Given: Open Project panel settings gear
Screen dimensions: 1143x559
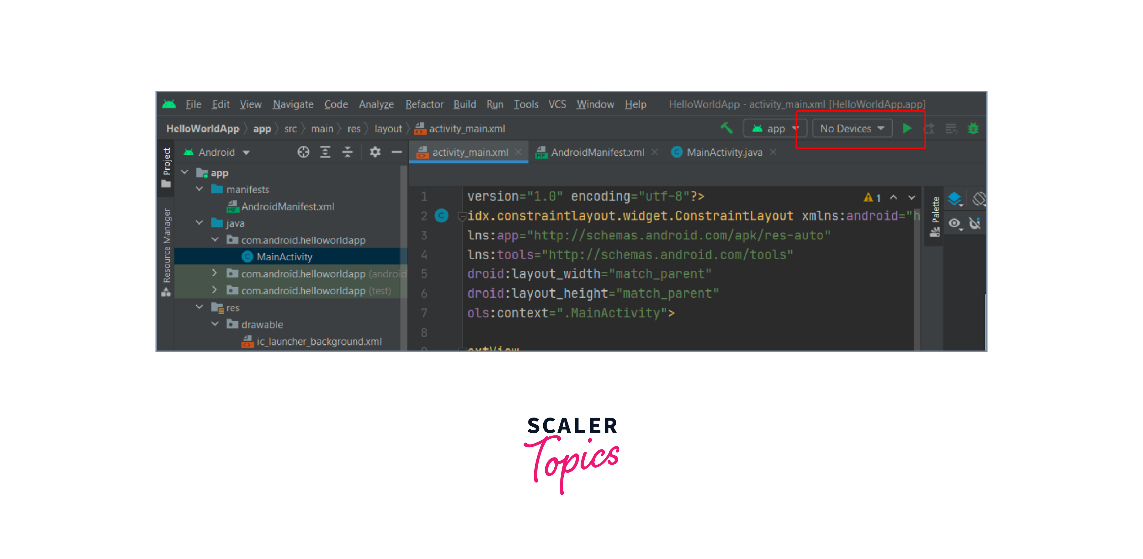Looking at the screenshot, I should coord(375,152).
